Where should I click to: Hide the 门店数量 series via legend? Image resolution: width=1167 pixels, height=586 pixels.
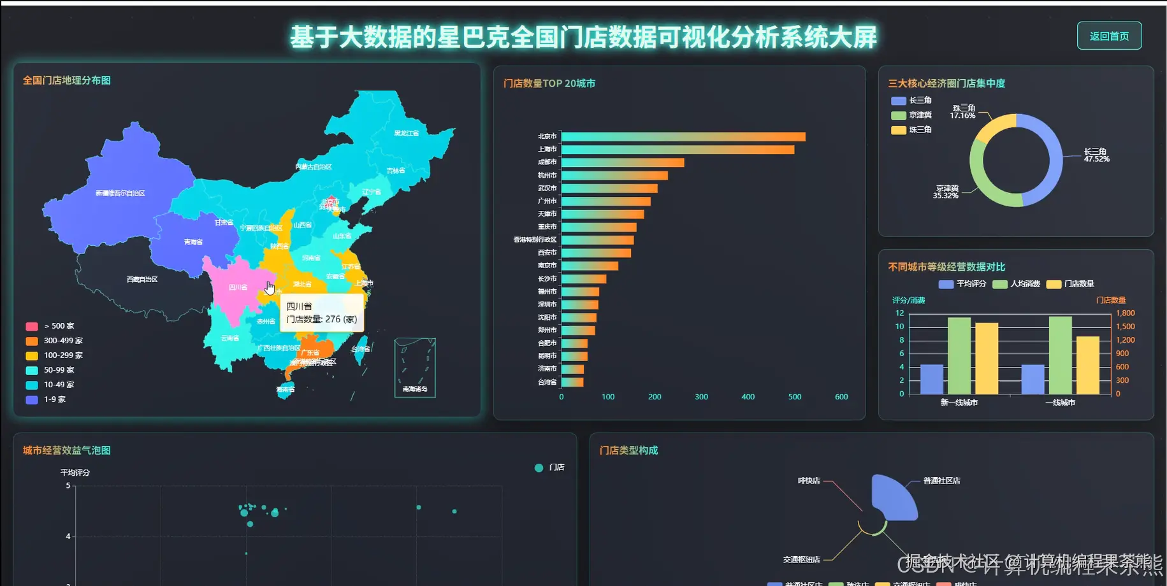click(1071, 284)
